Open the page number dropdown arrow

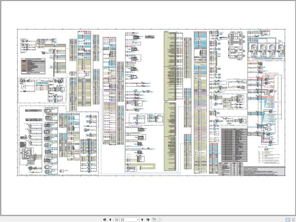(138, 220)
